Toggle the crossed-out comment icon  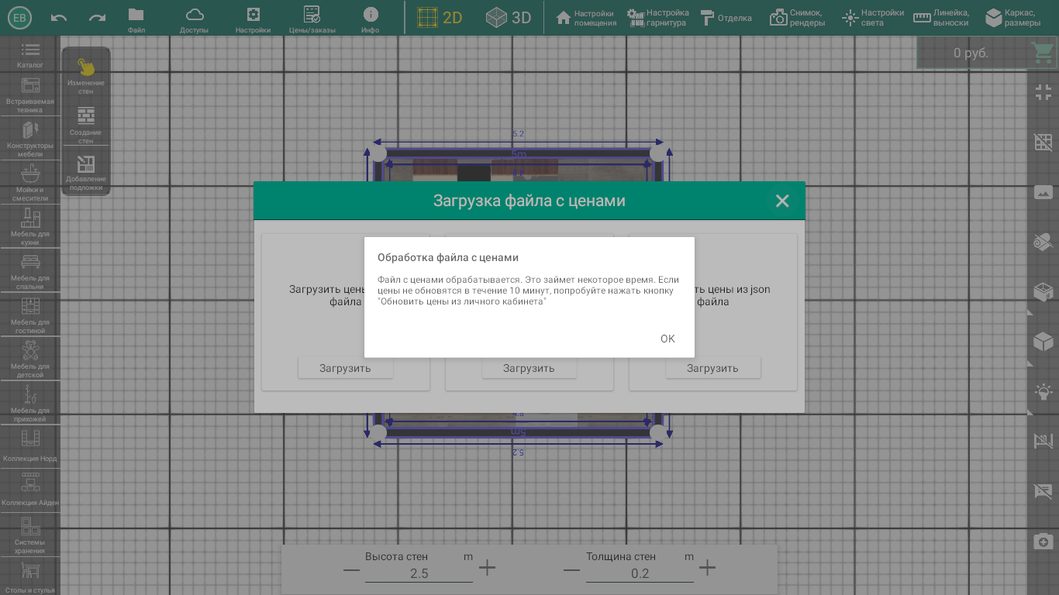pyautogui.click(x=1043, y=491)
